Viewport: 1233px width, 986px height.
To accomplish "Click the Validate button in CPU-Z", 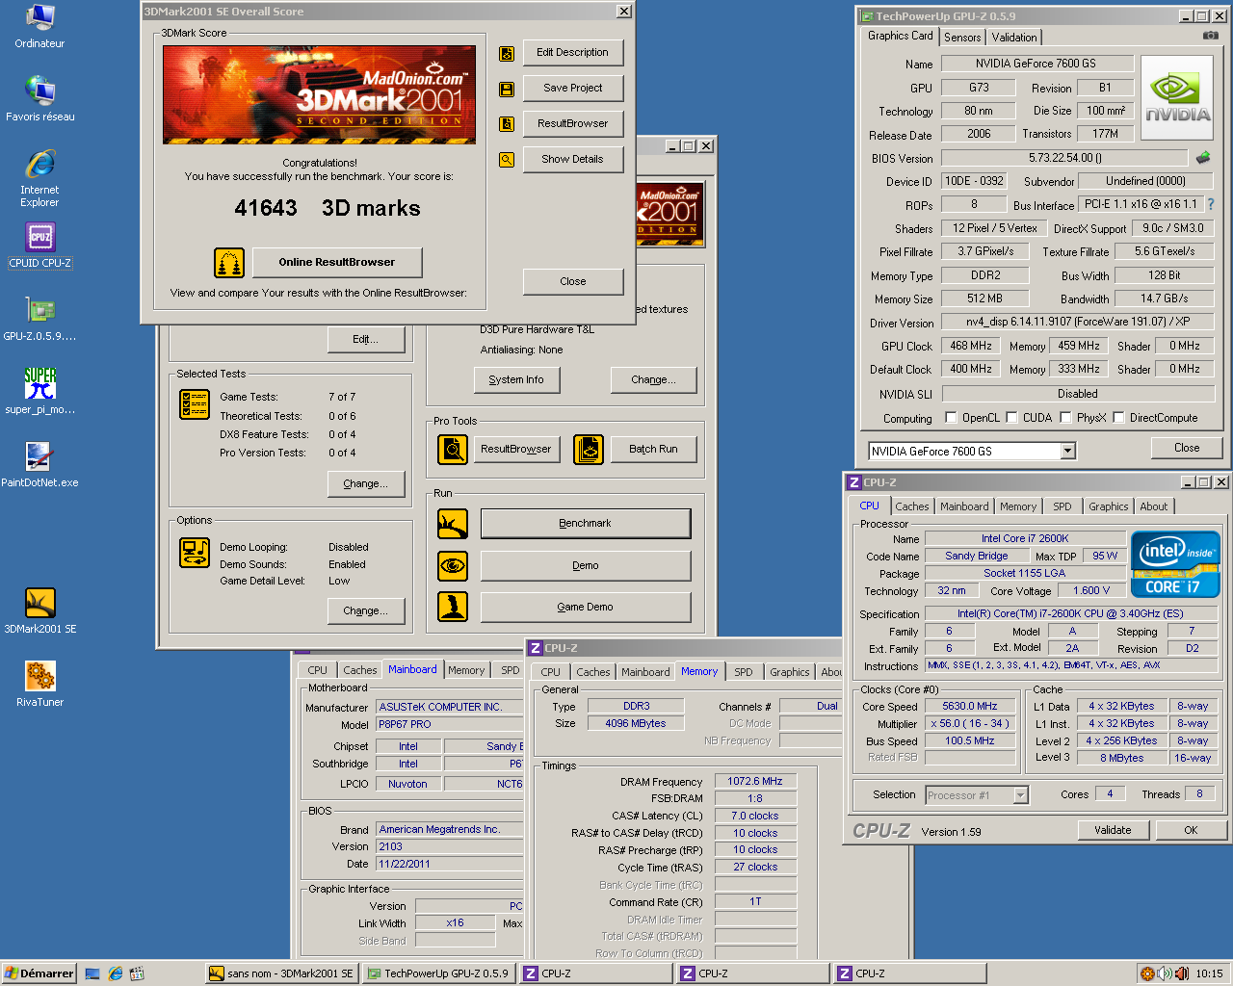I will (x=1113, y=830).
